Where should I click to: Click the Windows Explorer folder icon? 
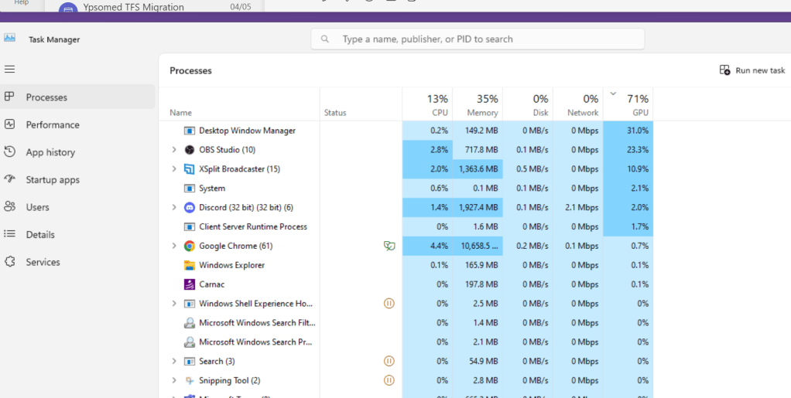click(x=189, y=265)
